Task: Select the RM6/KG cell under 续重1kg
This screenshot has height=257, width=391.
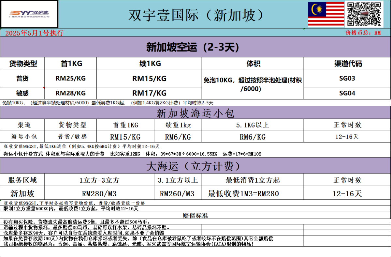Action: pos(178,137)
